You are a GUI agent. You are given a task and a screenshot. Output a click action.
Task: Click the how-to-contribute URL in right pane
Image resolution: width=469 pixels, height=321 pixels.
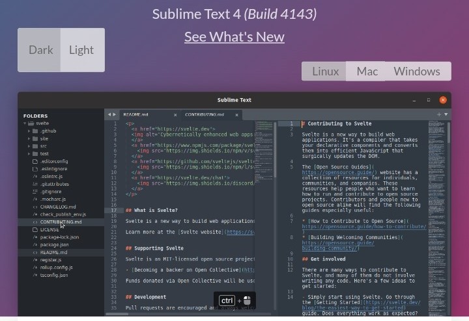pyautogui.click(x=364, y=227)
